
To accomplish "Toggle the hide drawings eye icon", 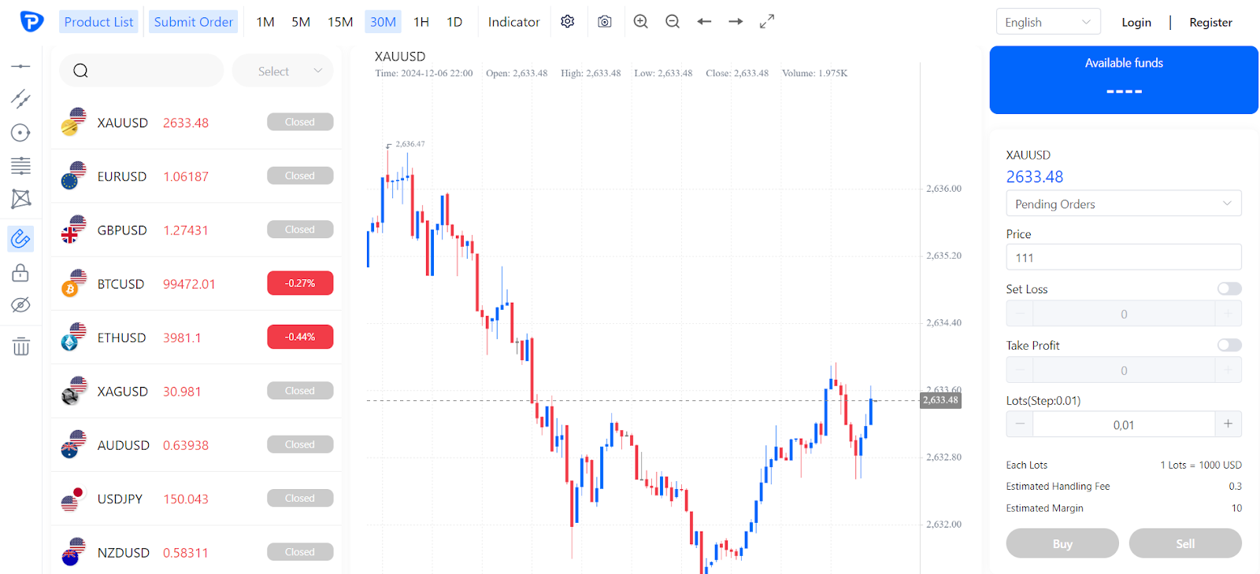I will point(20,305).
